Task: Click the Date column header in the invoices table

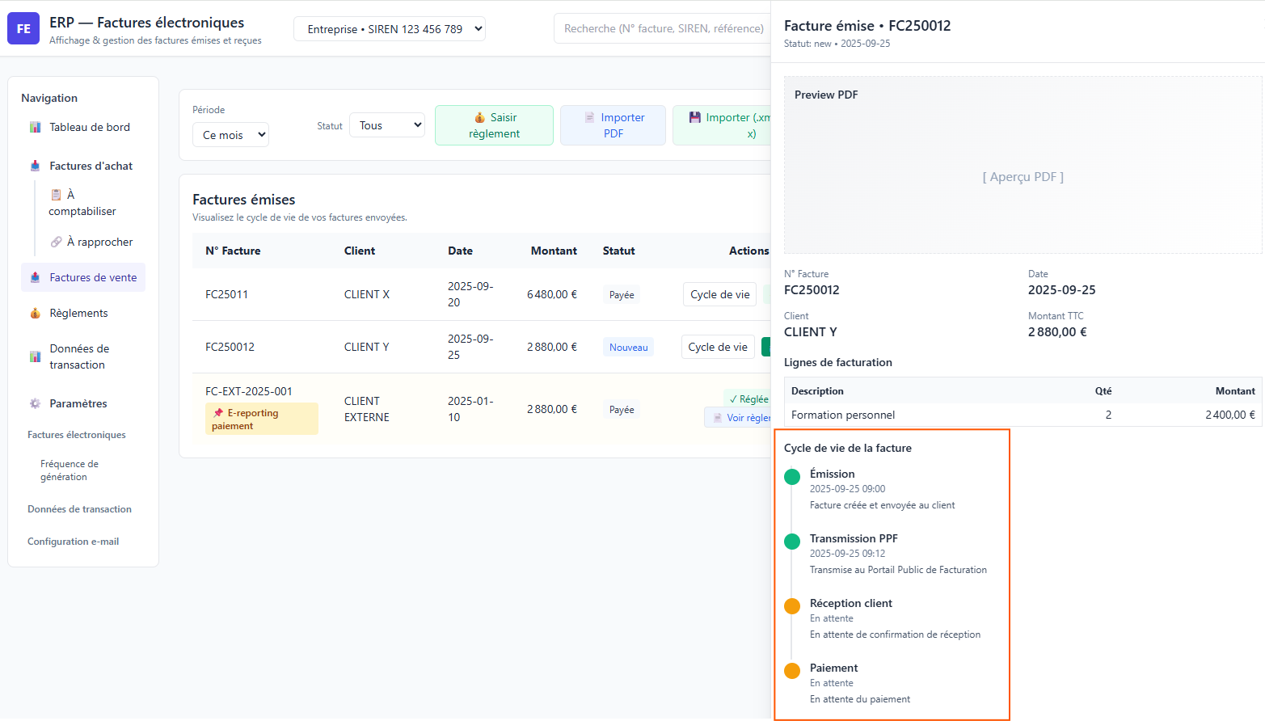Action: (x=461, y=251)
